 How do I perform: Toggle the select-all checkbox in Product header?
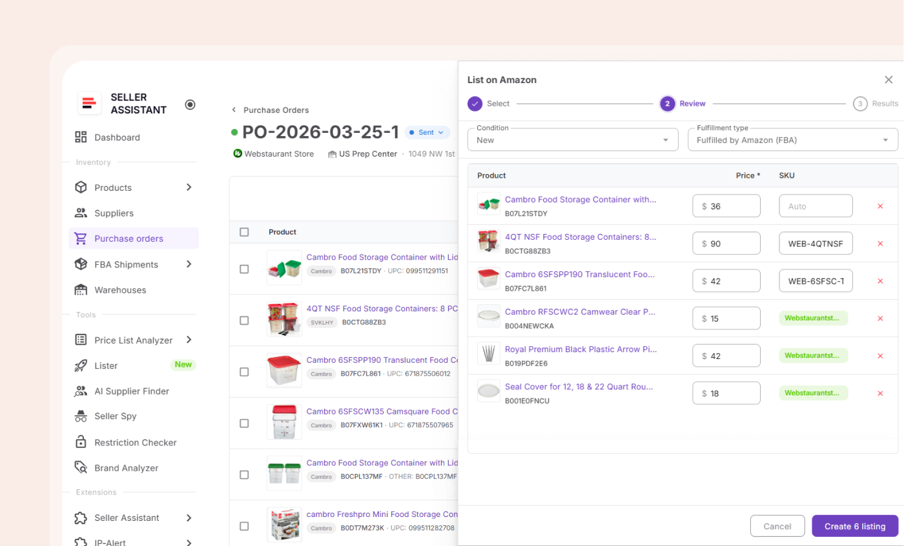(x=244, y=232)
